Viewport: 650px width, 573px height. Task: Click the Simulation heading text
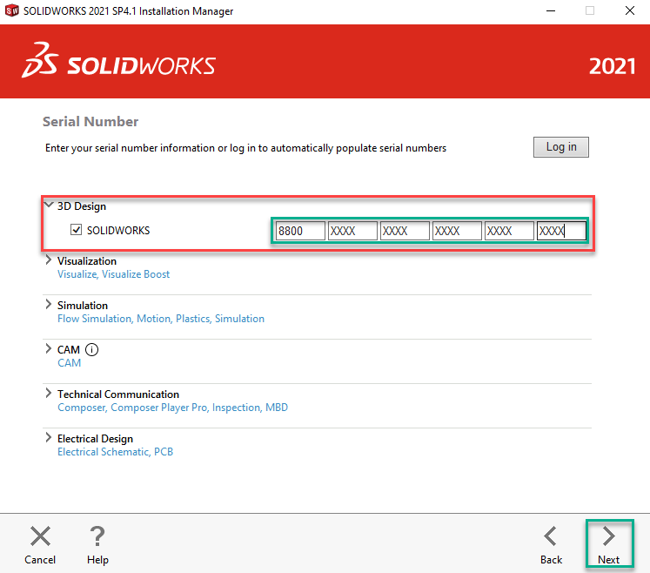(x=83, y=306)
